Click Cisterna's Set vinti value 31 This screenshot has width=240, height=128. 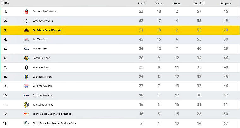point(199,104)
